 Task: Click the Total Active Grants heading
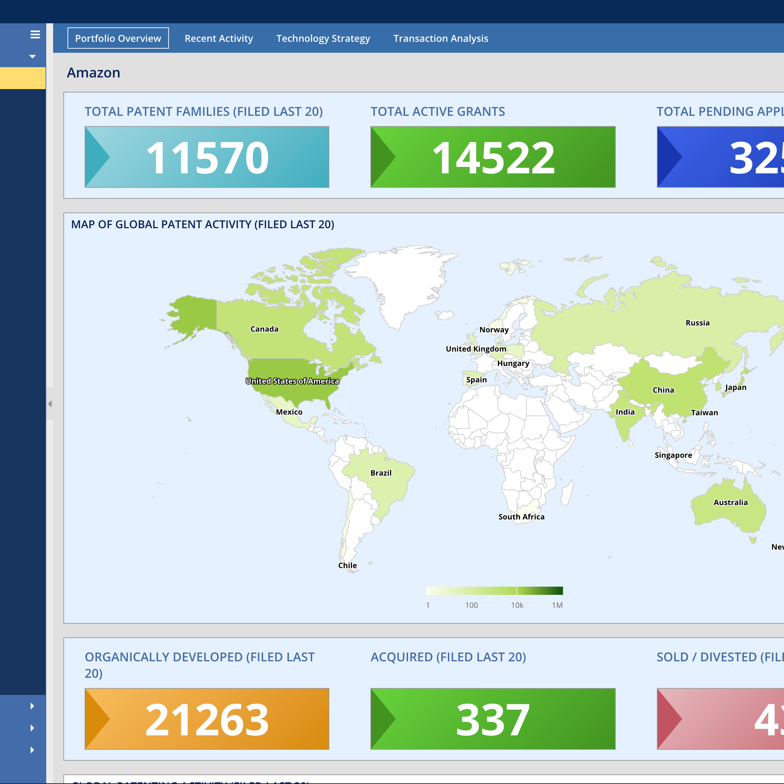click(438, 112)
